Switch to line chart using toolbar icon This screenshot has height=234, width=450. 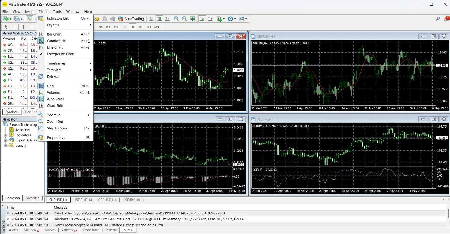(167, 19)
